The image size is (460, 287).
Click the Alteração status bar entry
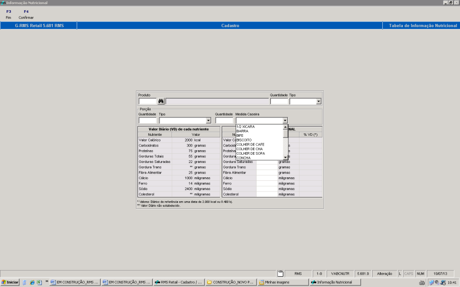click(x=384, y=274)
